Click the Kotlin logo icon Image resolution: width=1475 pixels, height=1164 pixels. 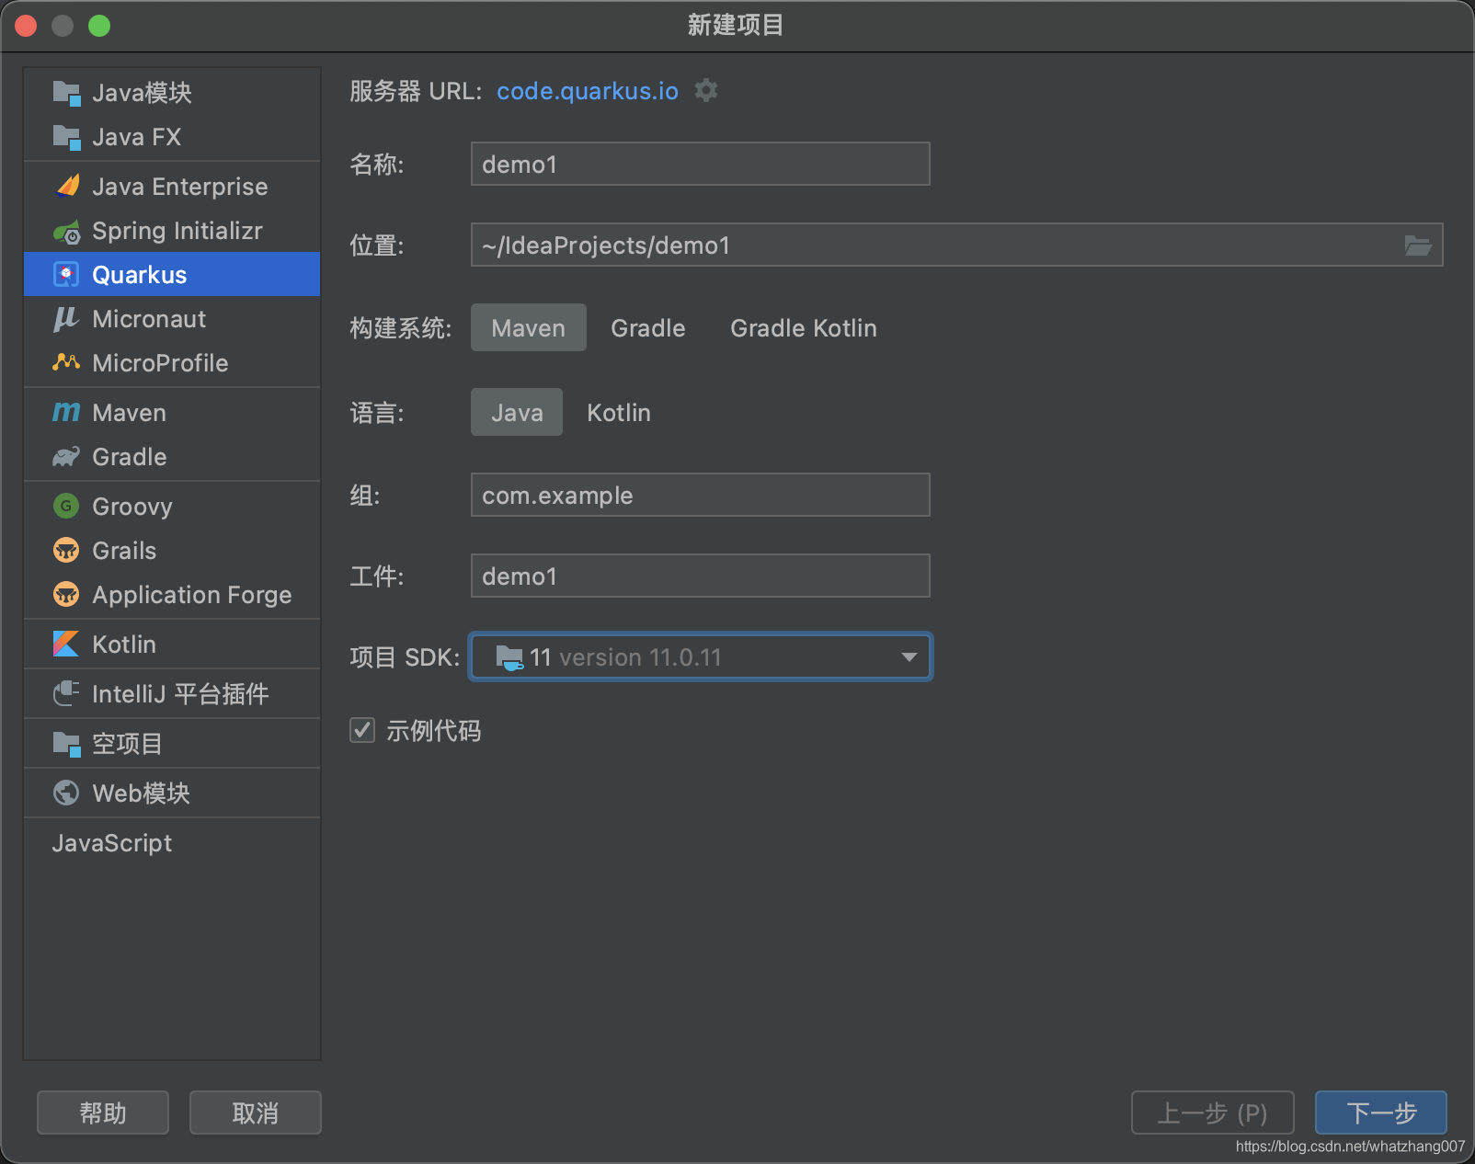(66, 644)
